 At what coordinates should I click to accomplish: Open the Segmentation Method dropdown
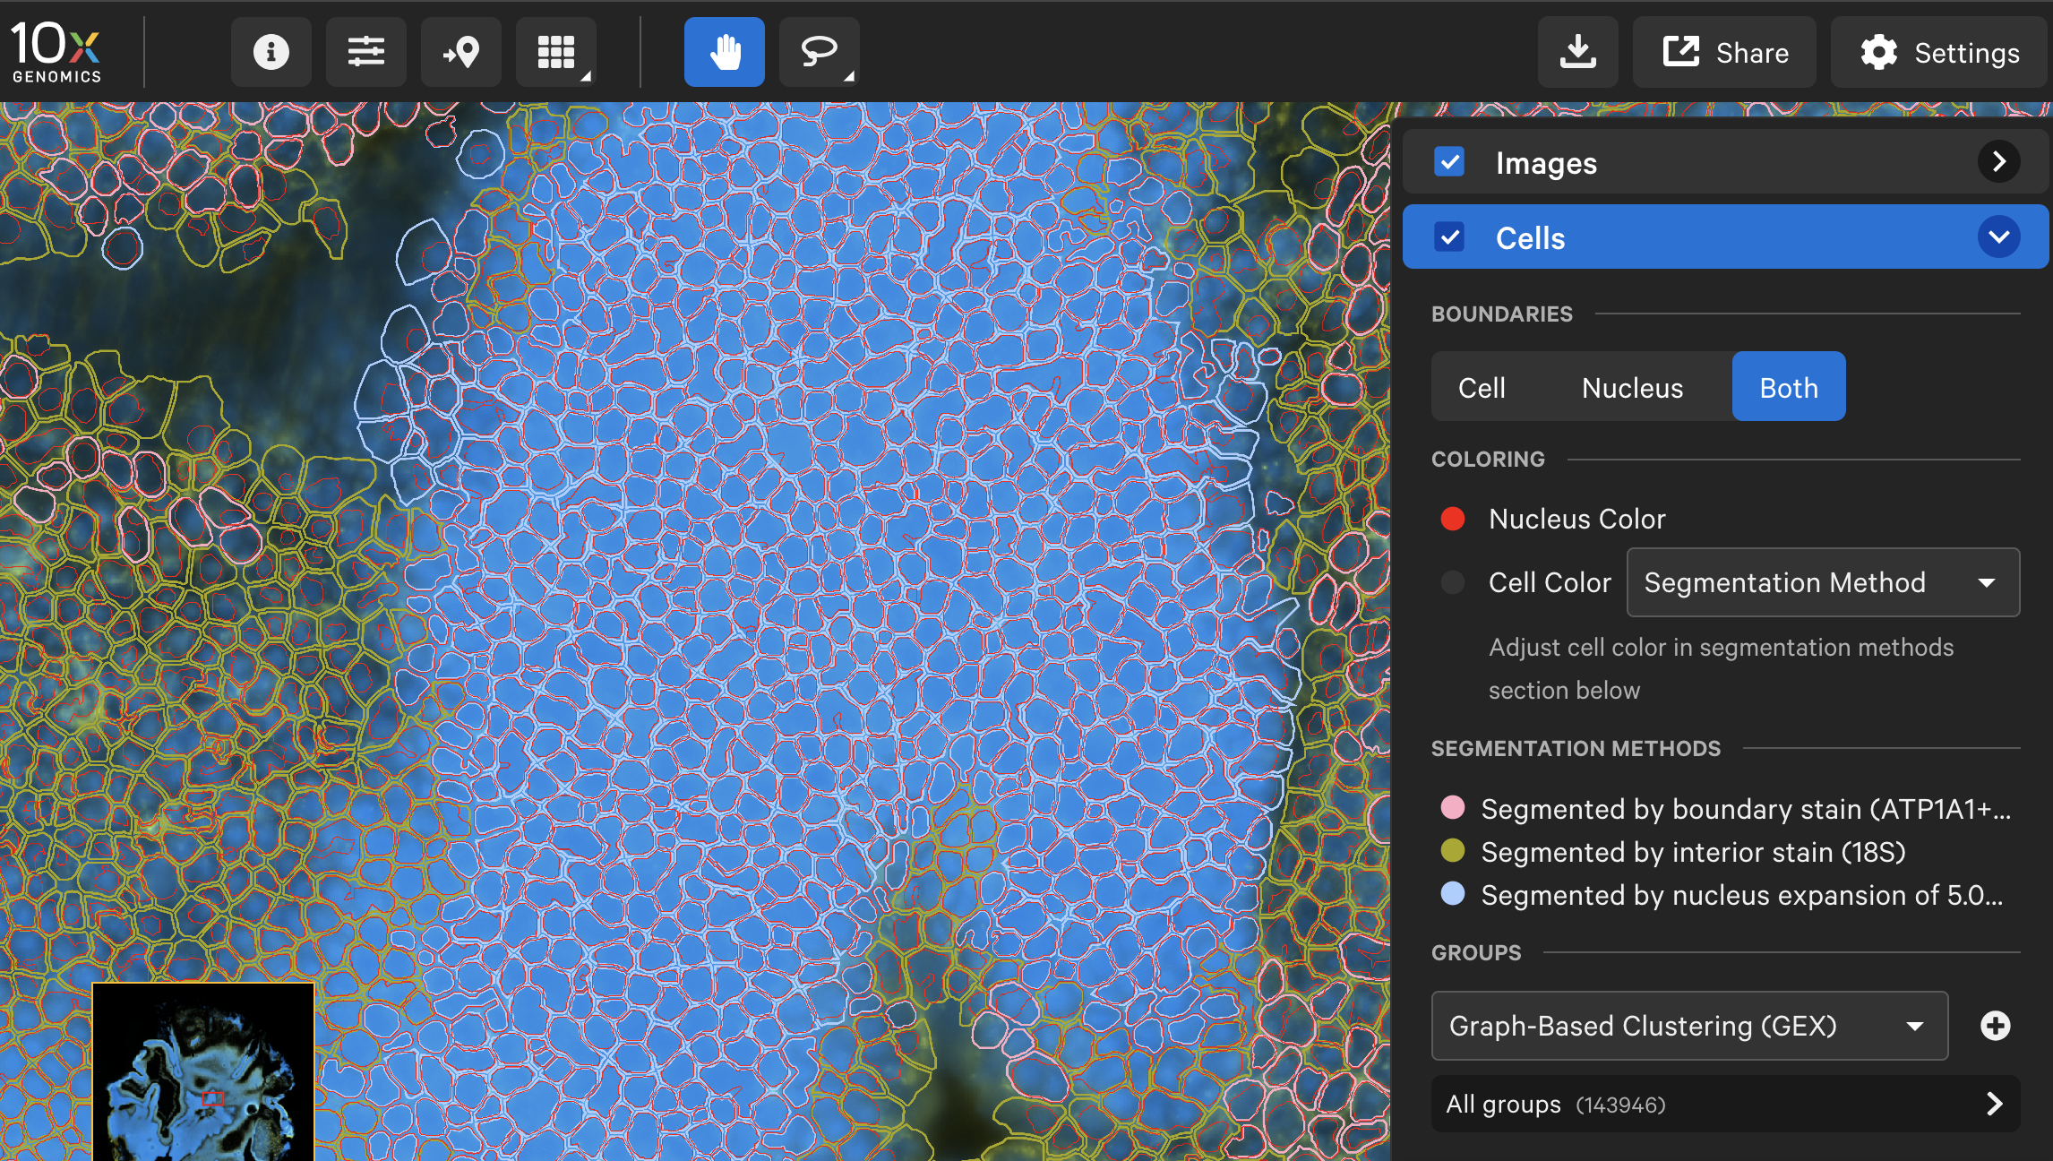click(x=1823, y=582)
